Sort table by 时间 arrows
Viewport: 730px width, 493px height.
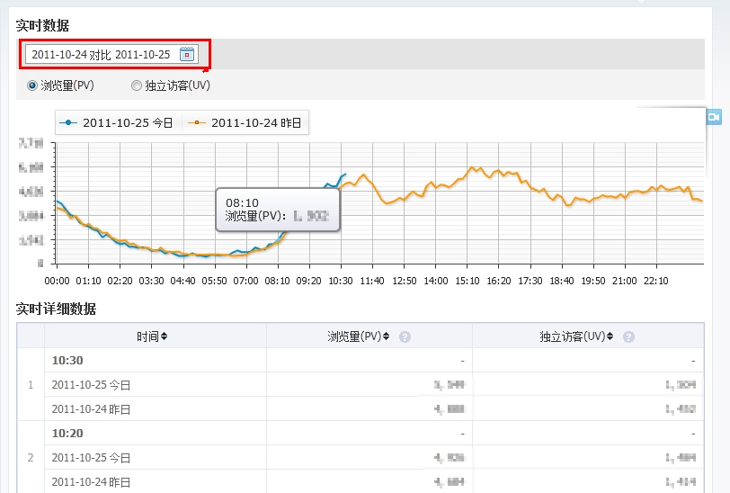point(164,336)
